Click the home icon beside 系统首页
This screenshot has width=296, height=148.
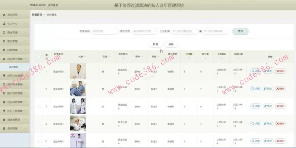(4, 15)
